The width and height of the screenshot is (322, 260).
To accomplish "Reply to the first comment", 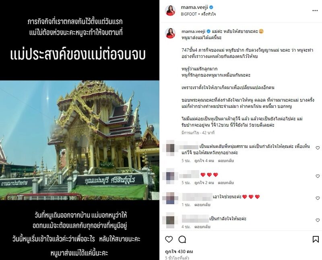I will coord(226,161).
